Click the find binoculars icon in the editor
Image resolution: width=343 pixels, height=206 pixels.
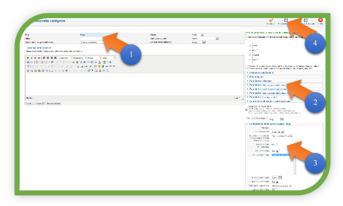coord(28,62)
